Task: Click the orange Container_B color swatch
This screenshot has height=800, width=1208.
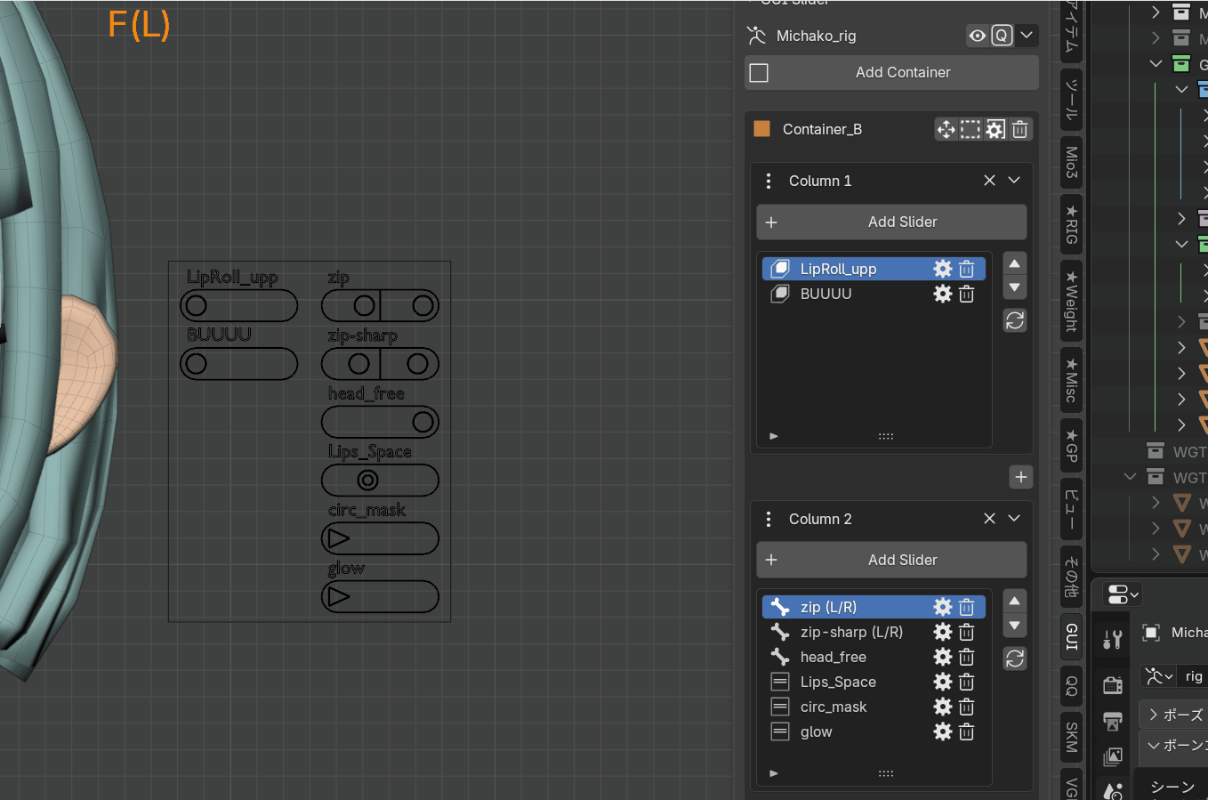Action: click(x=762, y=129)
